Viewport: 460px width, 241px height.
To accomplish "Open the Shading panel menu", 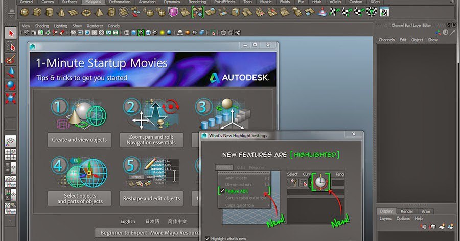I will tap(42, 26).
